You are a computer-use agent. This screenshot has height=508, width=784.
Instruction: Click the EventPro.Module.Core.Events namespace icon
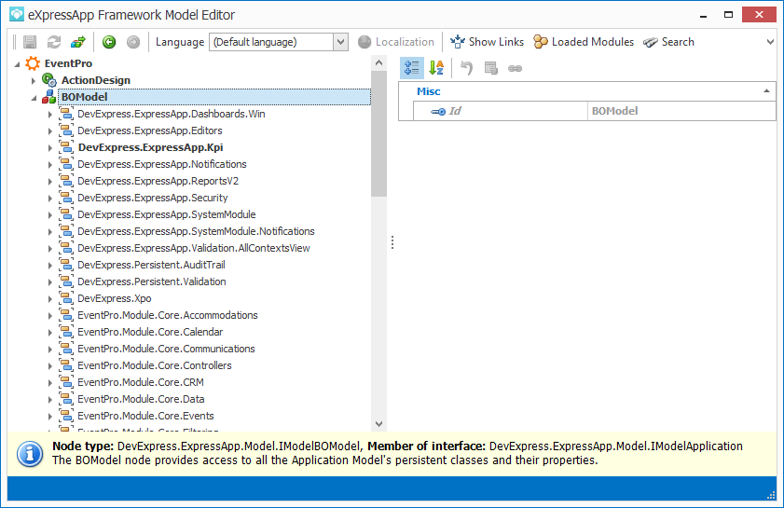(66, 416)
